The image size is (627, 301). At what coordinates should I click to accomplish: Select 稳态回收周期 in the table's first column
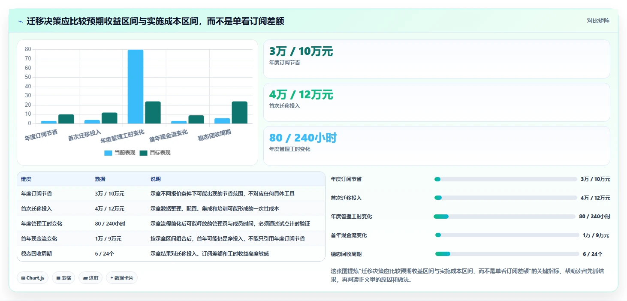[36, 254]
